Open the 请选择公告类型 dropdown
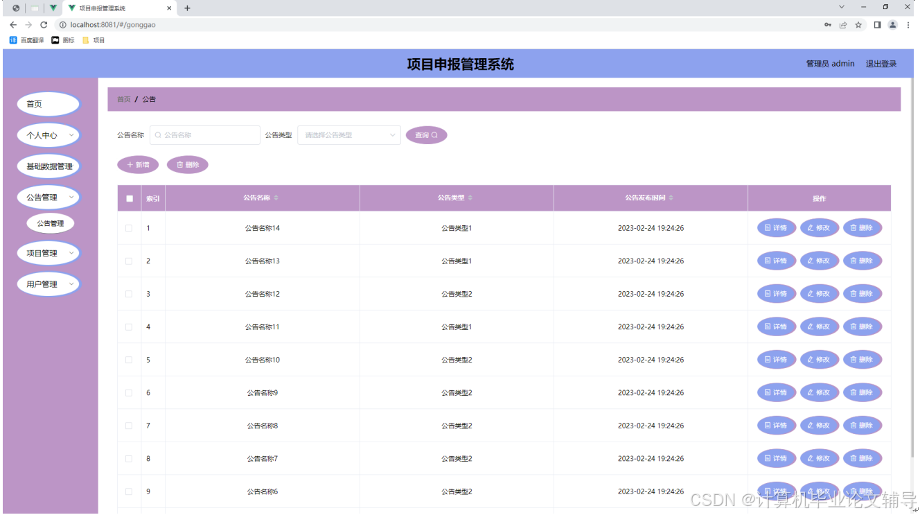The image size is (920, 515). click(348, 134)
